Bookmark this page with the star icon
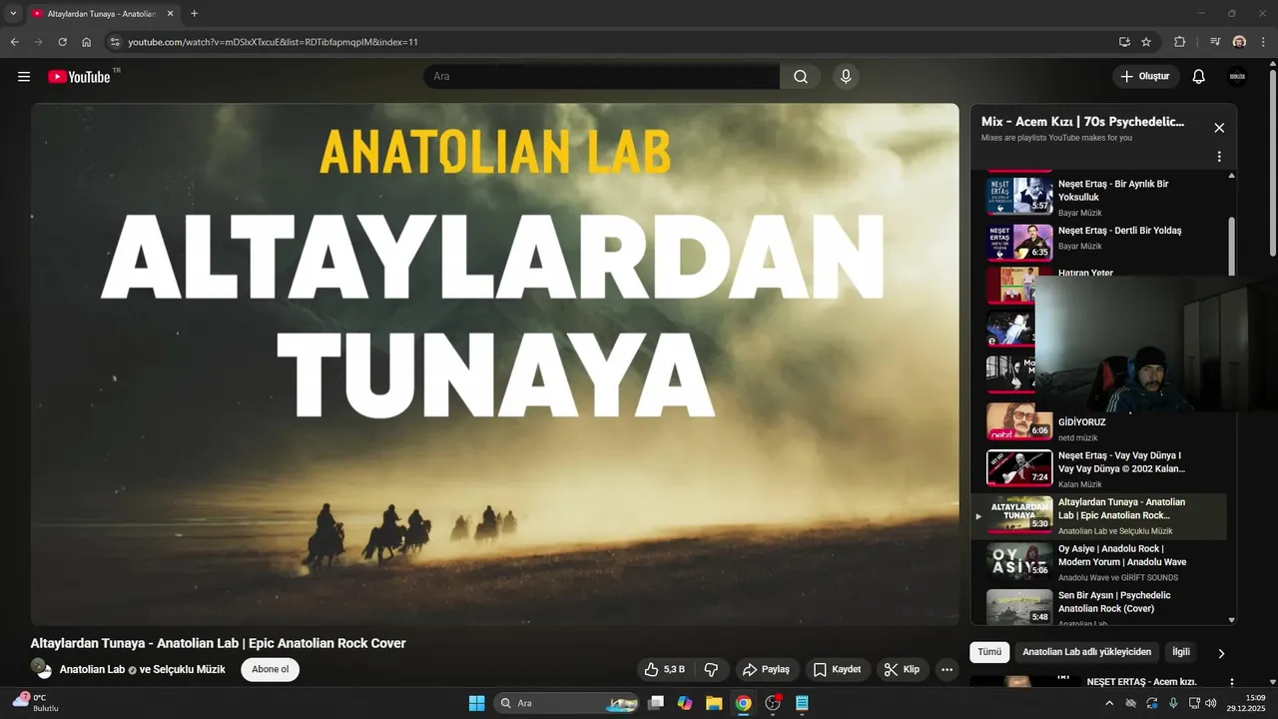 pyautogui.click(x=1146, y=42)
